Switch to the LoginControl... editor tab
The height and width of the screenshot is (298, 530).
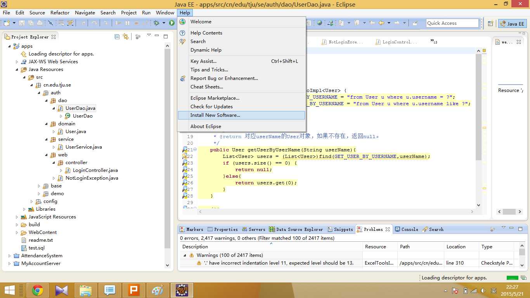point(396,42)
